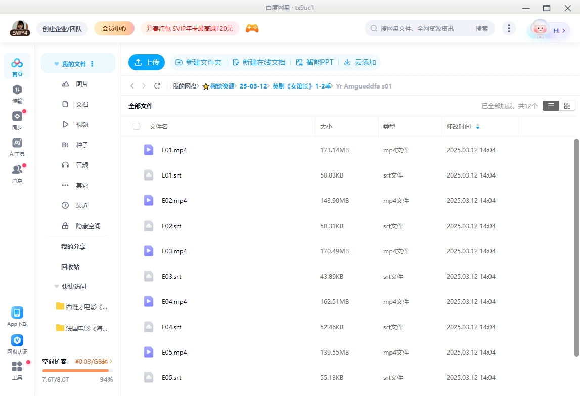
Task: Switch to grid view
Action: pos(567,106)
